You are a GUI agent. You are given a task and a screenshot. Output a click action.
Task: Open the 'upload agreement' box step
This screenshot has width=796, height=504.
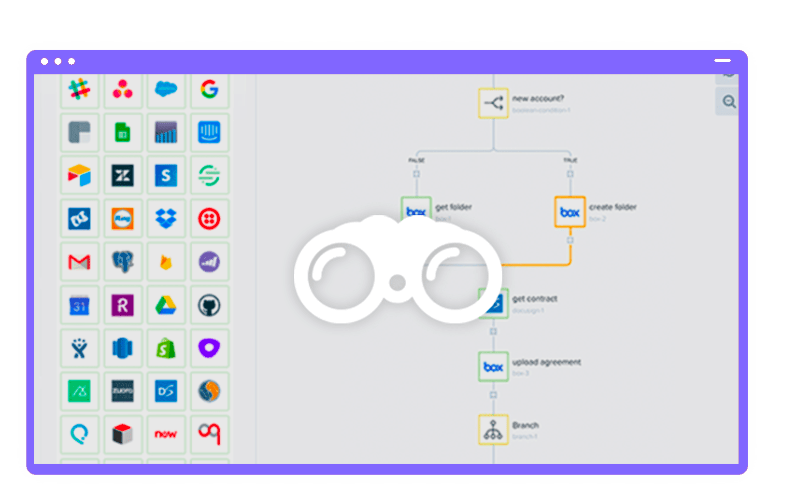pyautogui.click(x=493, y=367)
